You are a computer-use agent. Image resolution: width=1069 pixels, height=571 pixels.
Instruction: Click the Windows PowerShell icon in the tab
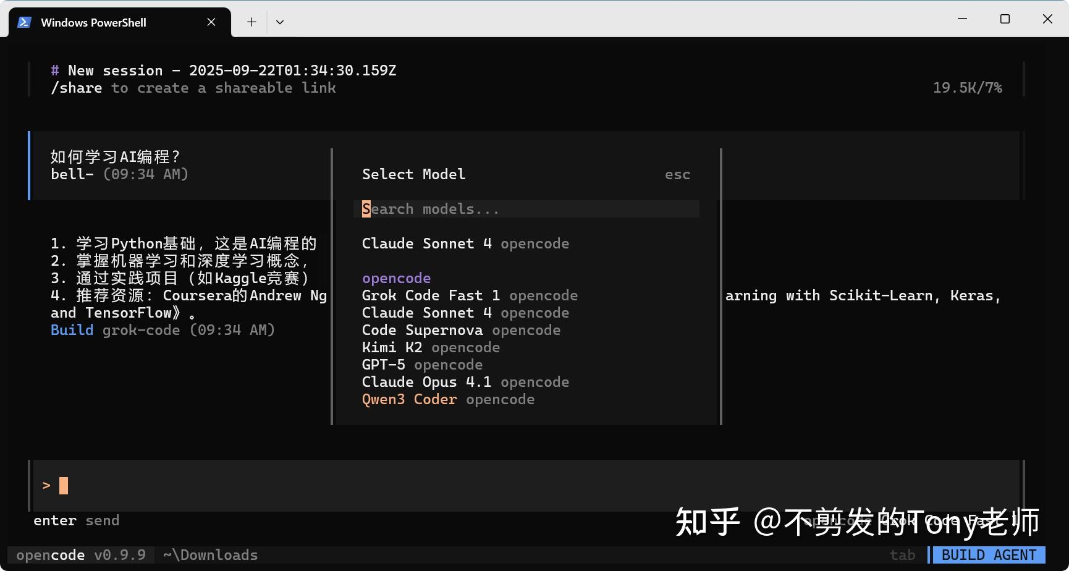(23, 22)
